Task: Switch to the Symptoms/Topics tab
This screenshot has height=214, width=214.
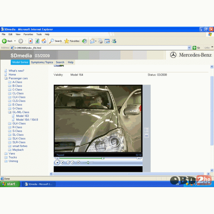Action: (x=42, y=62)
